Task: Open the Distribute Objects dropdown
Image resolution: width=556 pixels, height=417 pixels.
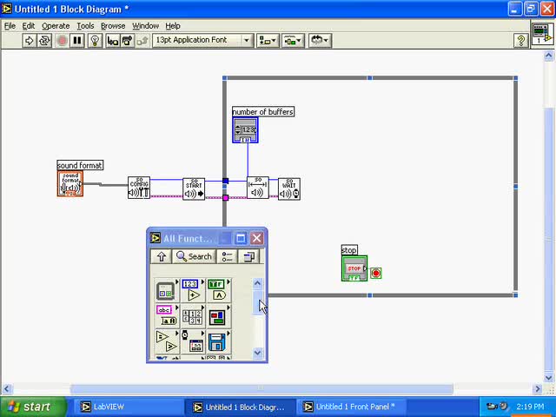Action: [x=294, y=41]
